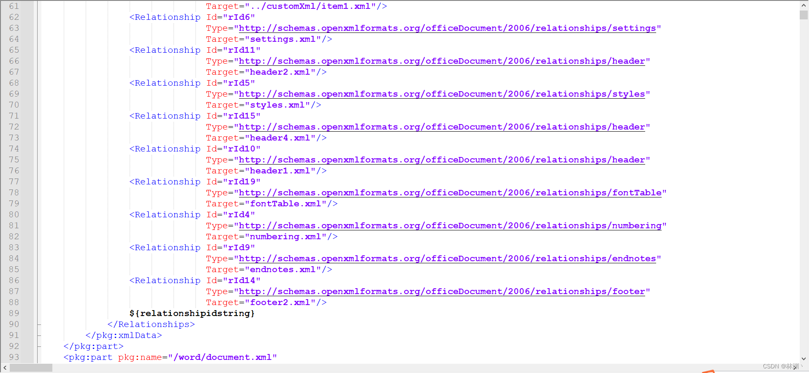Viewport: 809px width, 373px height.
Task: Click the <Relationship tag on line 62
Action: click(x=165, y=17)
